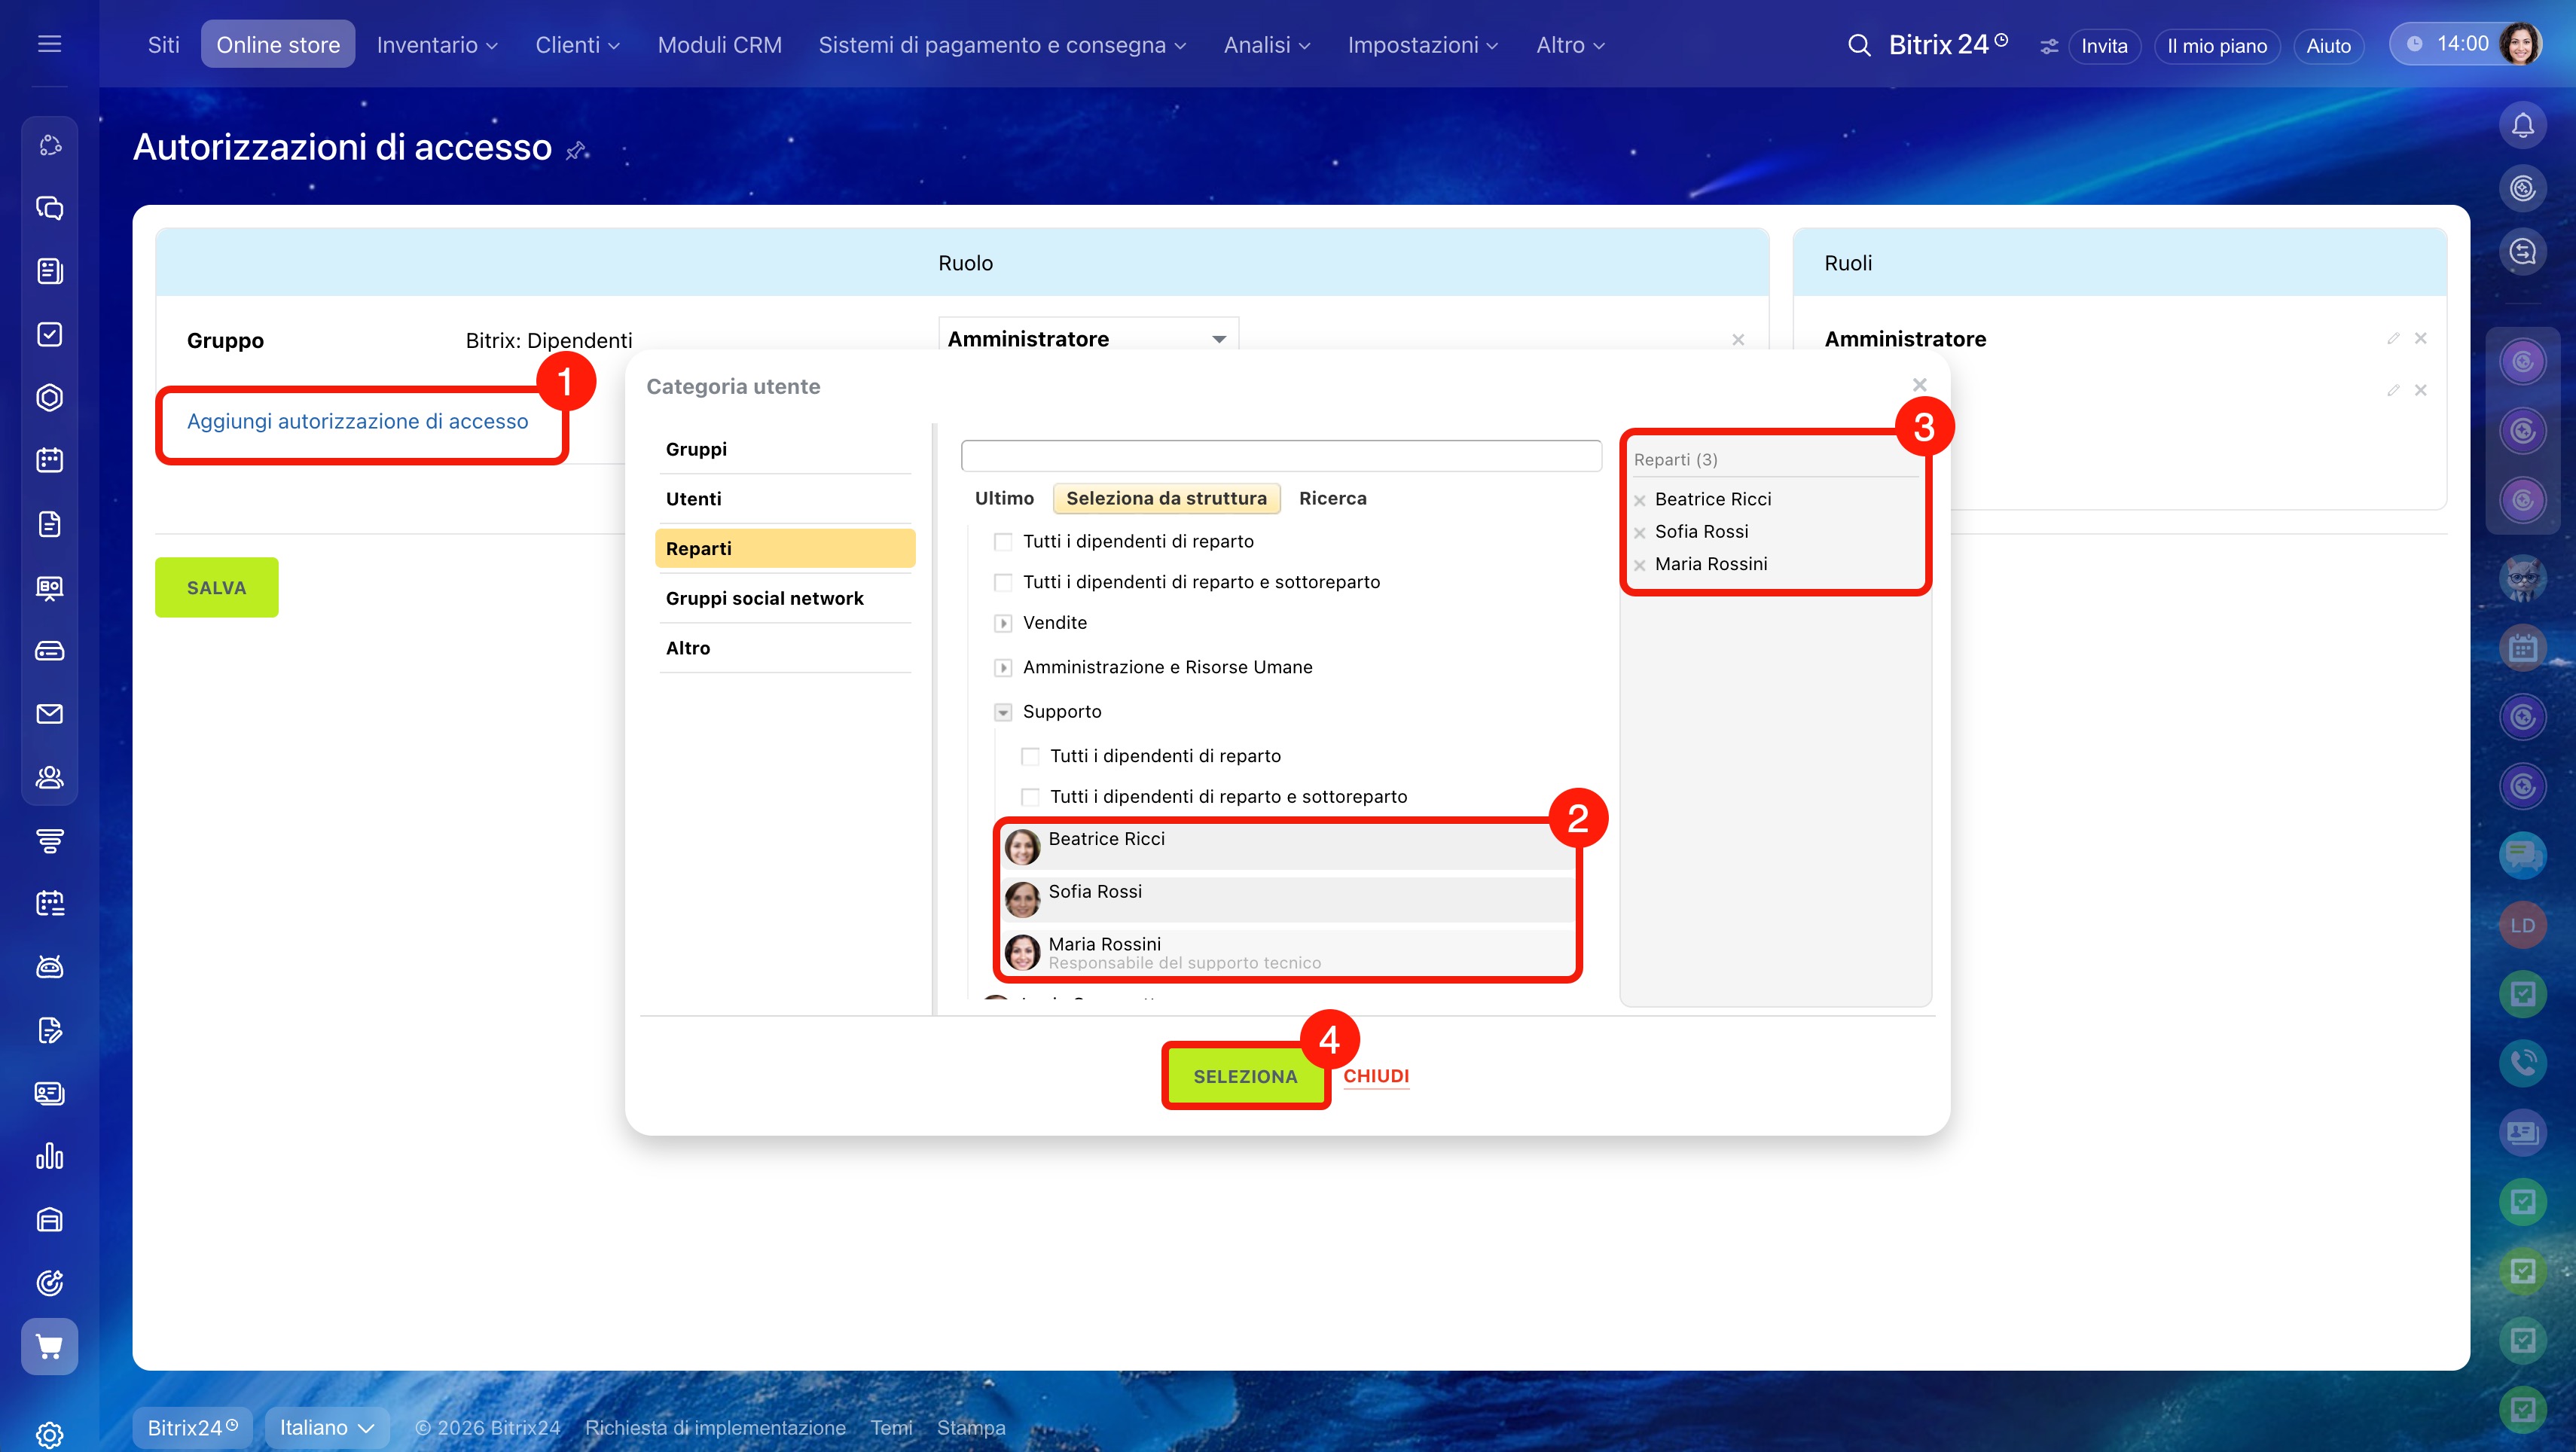2576x1452 pixels.
Task: Remove Sofia Rossi from selected list
Action: 1639,533
